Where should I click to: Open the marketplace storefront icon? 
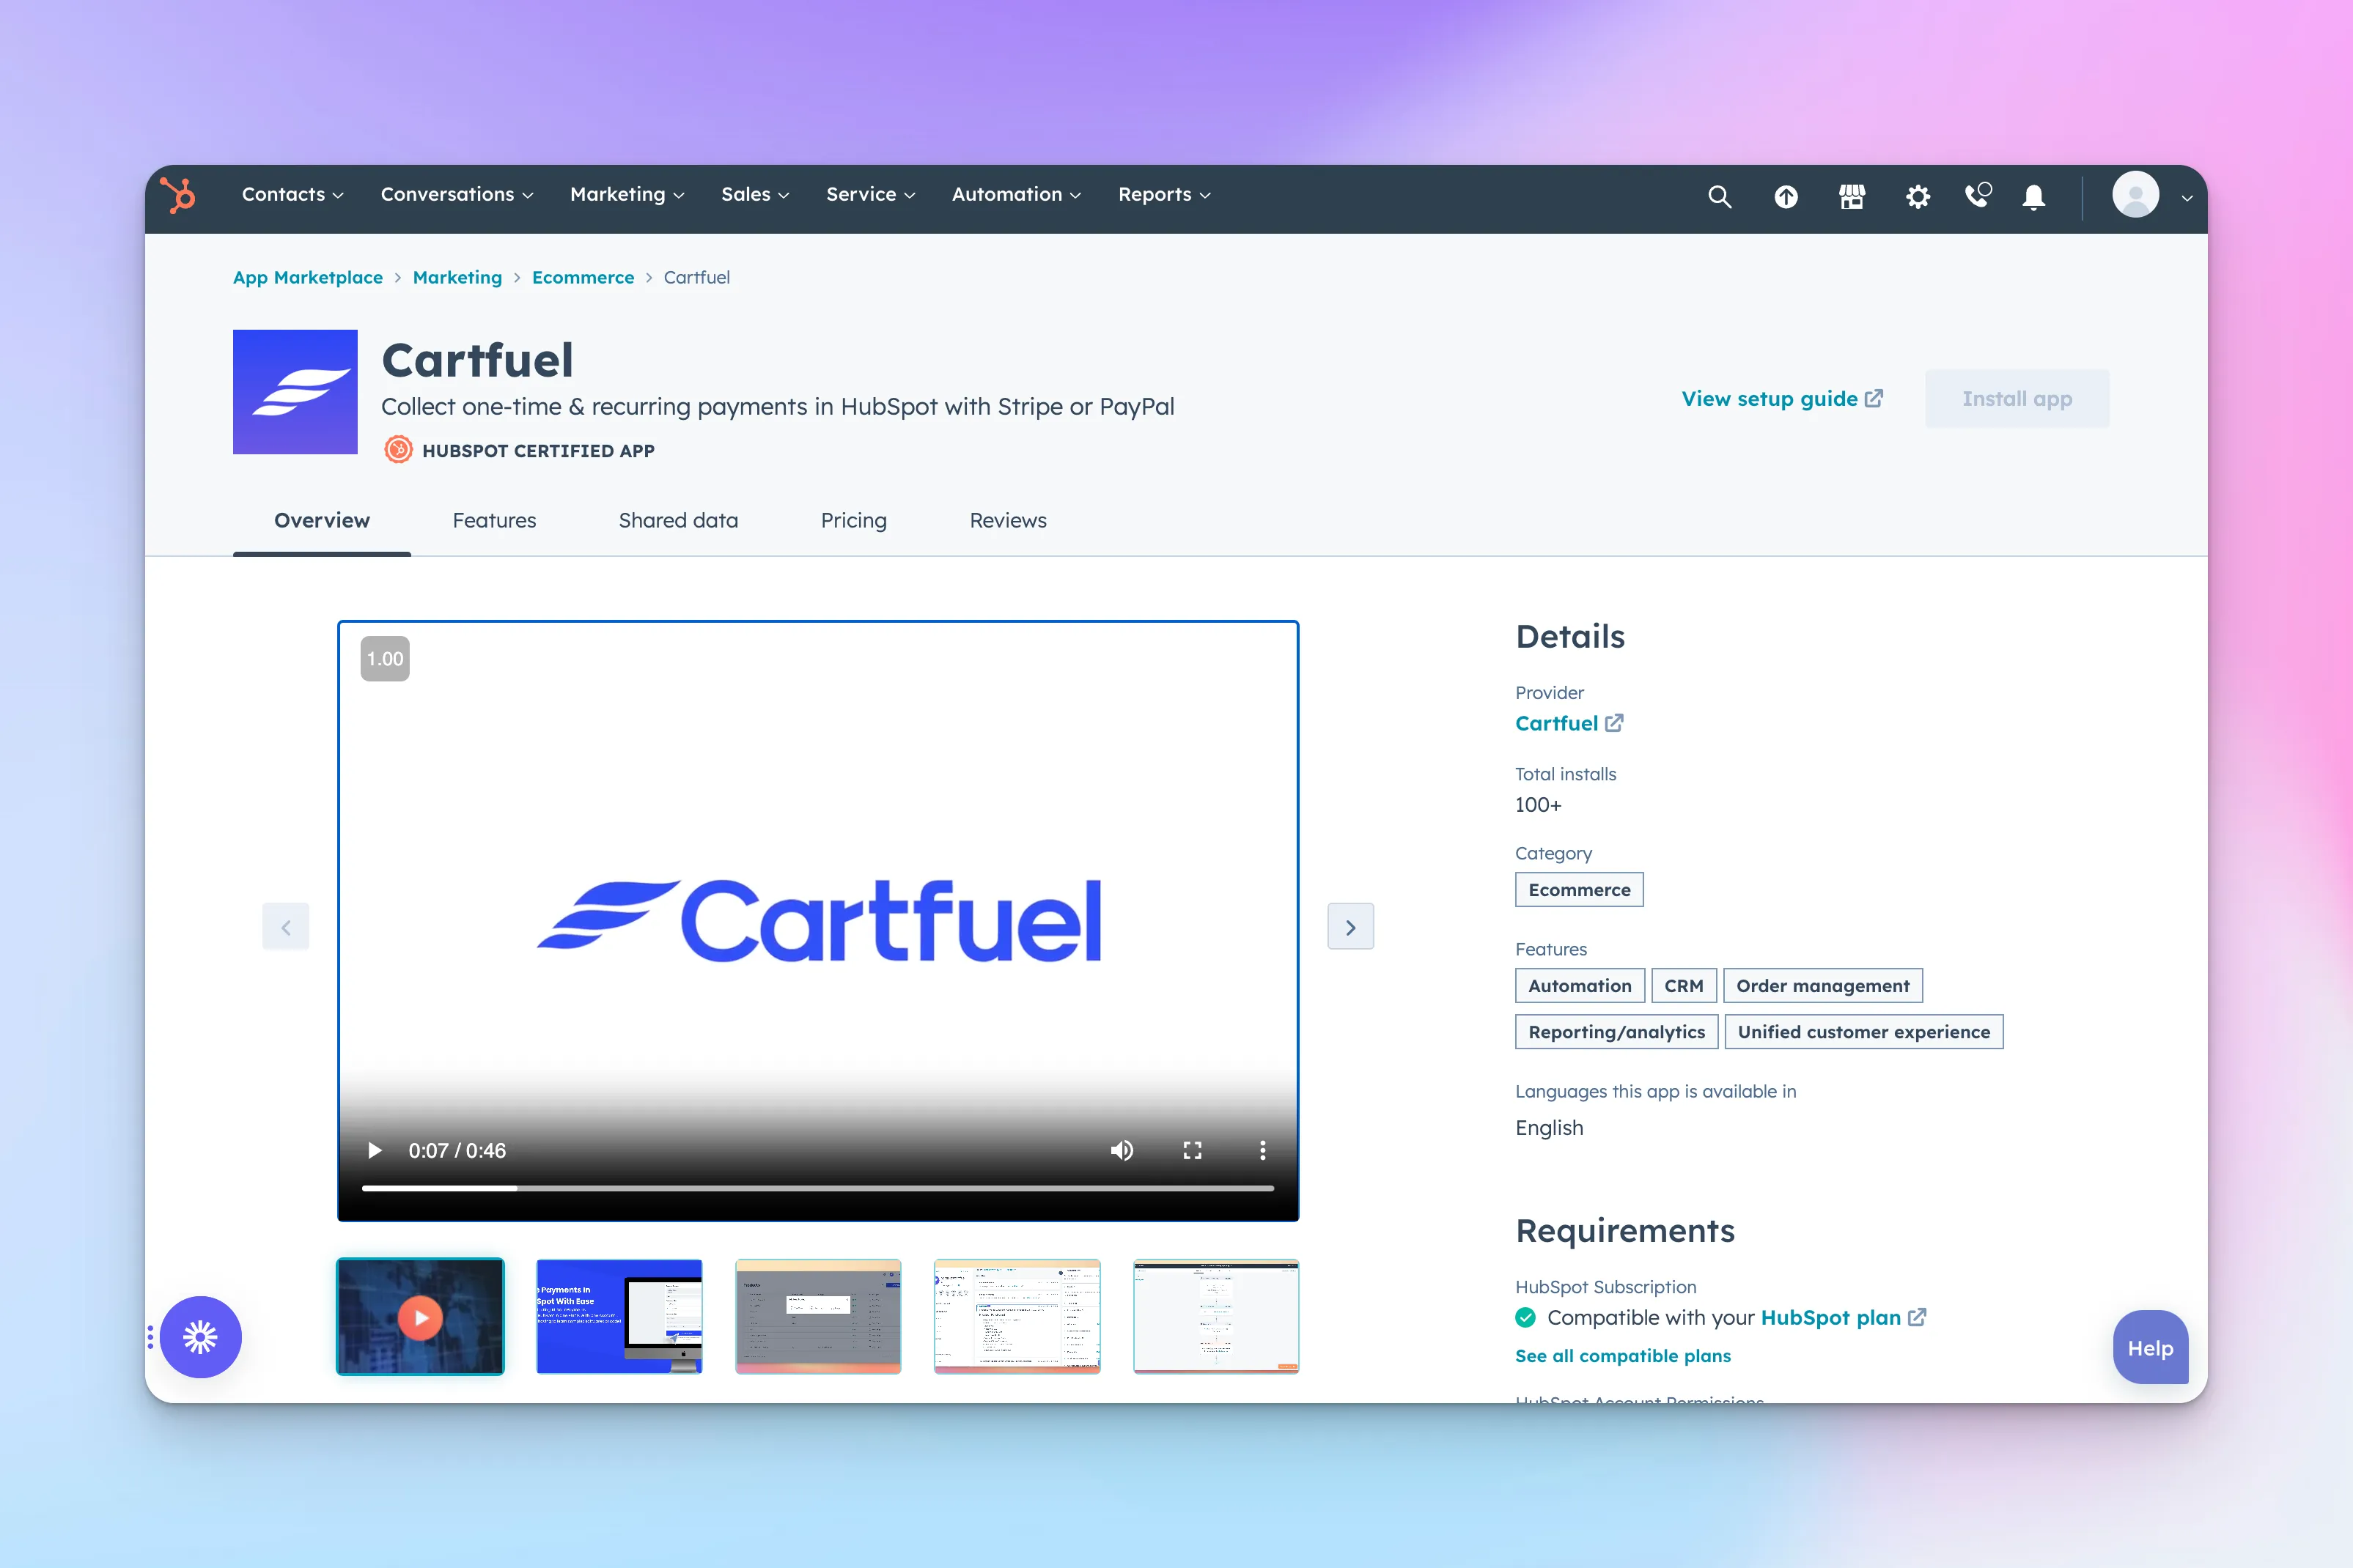point(1852,196)
